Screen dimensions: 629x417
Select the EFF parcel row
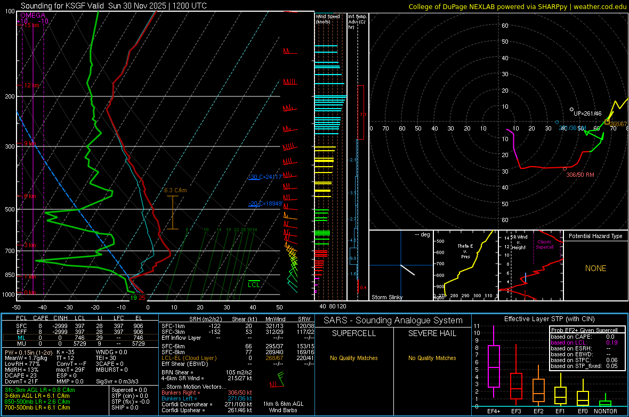(x=80, y=332)
